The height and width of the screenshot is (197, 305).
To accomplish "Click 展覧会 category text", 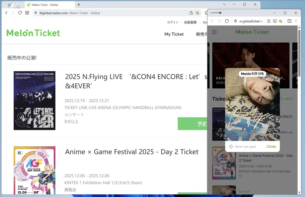I will (70, 190).
